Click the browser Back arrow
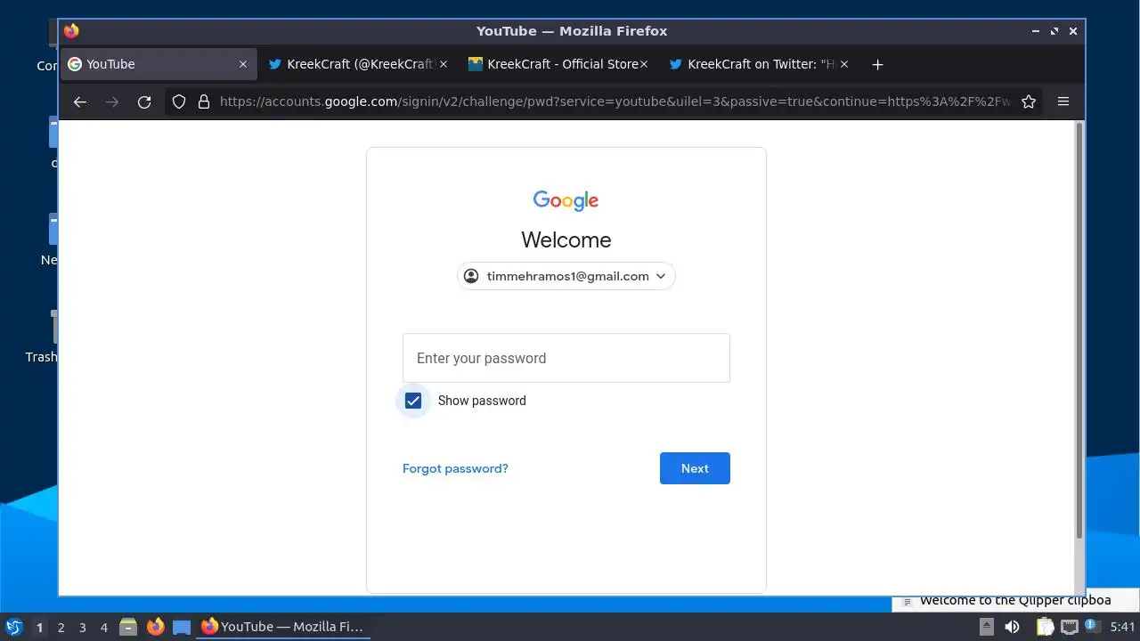Image resolution: width=1140 pixels, height=641 pixels. [80, 101]
